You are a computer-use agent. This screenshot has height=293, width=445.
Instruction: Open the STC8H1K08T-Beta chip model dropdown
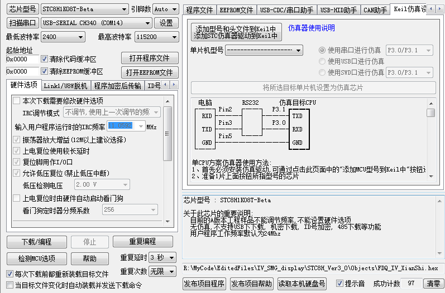click(x=84, y=9)
